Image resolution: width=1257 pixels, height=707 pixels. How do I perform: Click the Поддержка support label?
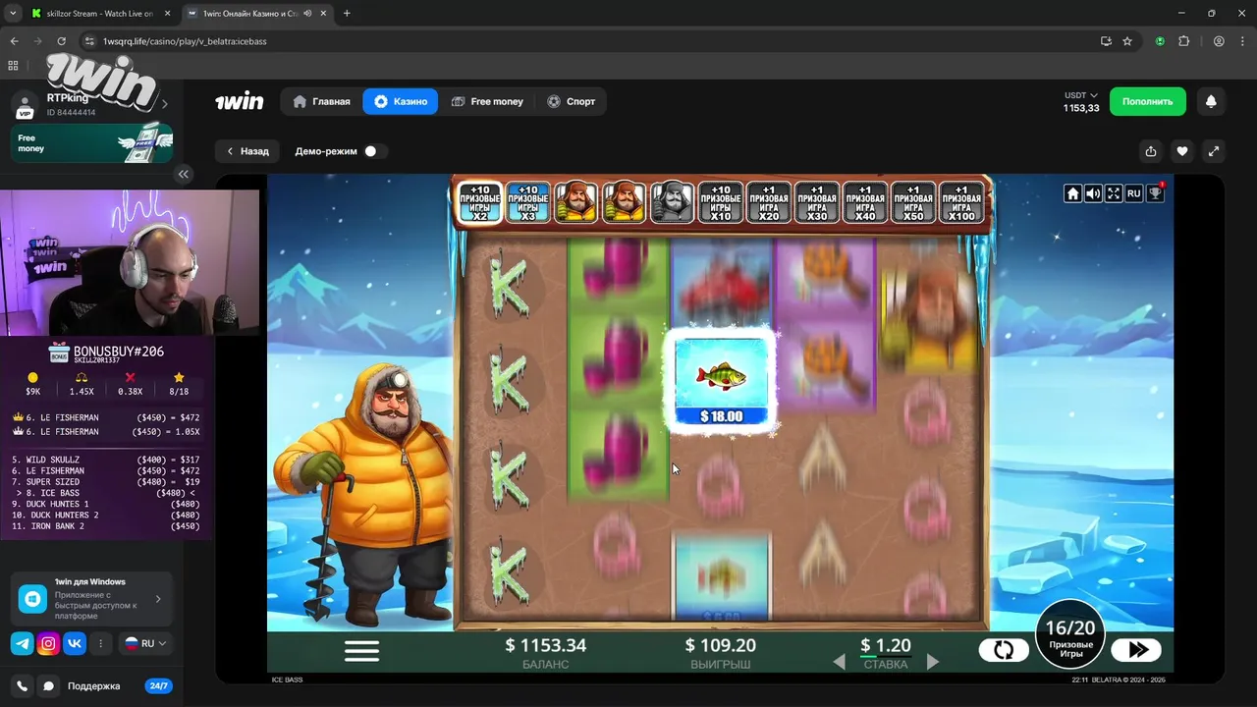[x=94, y=686]
